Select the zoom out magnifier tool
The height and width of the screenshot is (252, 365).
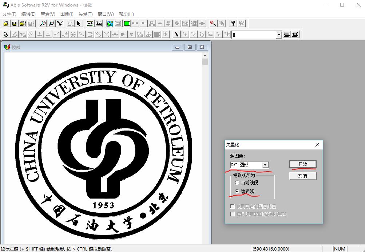(x=51, y=24)
